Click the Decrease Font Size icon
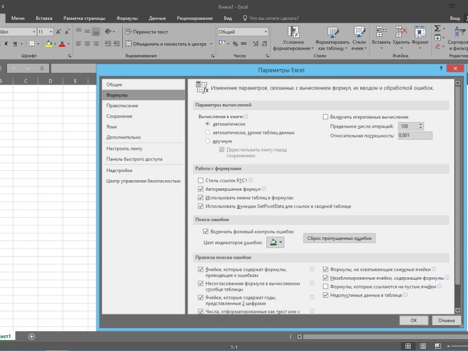The width and height of the screenshot is (468, 351). pyautogui.click(x=67, y=32)
